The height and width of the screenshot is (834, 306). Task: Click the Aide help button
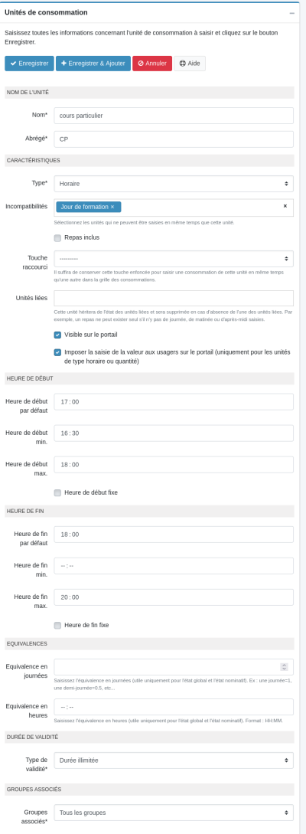click(189, 64)
